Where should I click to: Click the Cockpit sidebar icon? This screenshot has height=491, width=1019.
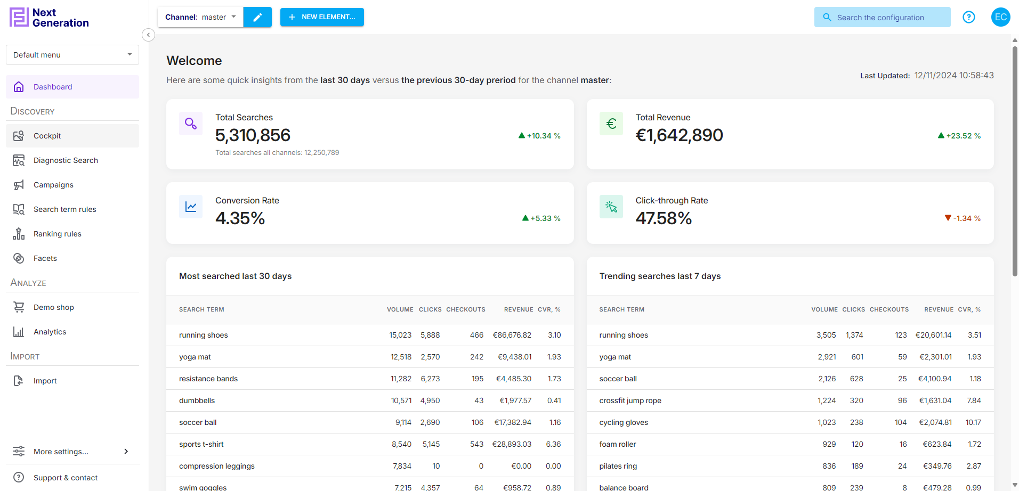click(19, 136)
